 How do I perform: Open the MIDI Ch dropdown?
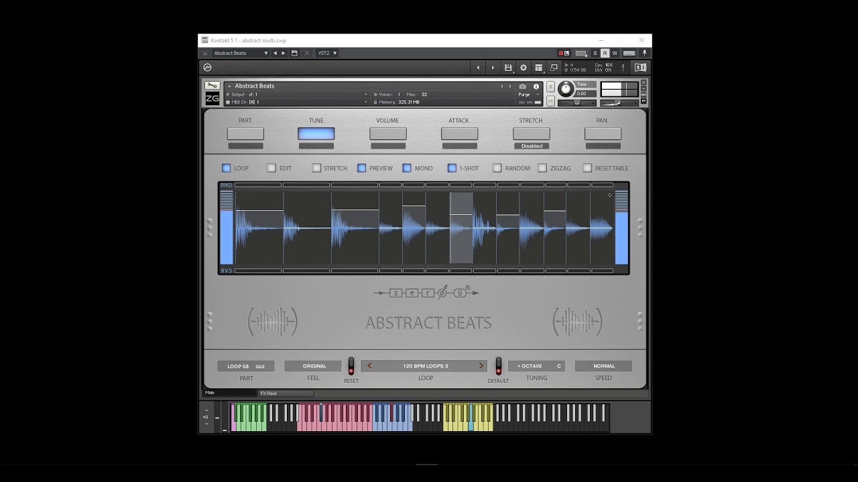coord(298,102)
